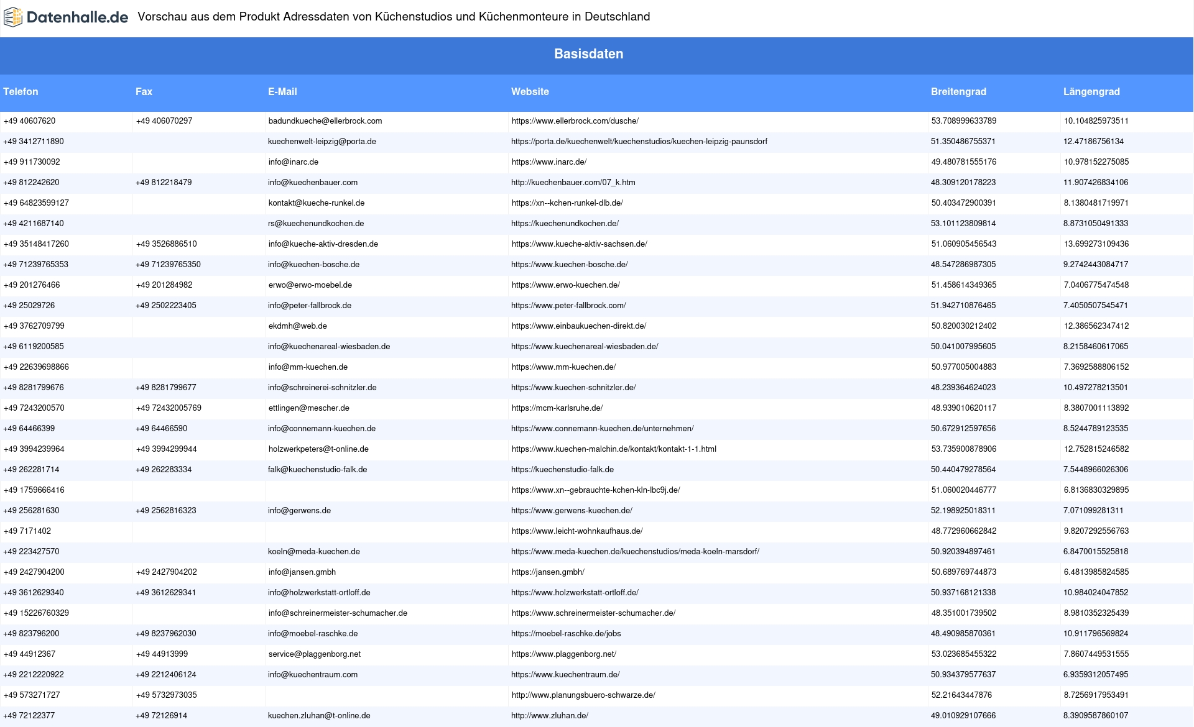Click email ekdmh@web.de
1194x727 pixels.
pyautogui.click(x=298, y=326)
